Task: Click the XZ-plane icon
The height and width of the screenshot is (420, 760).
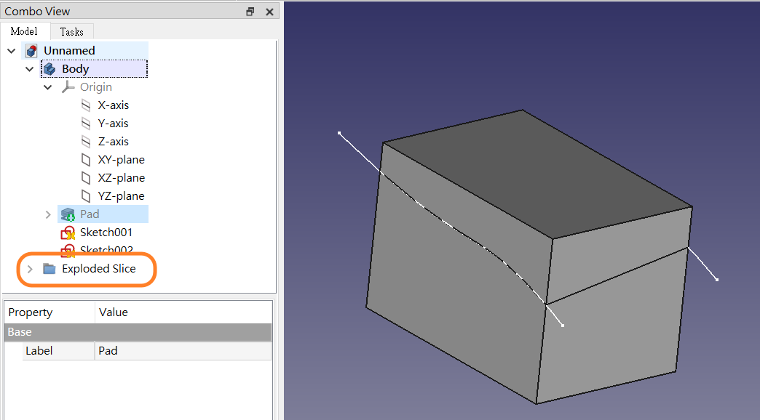Action: pyautogui.click(x=86, y=177)
